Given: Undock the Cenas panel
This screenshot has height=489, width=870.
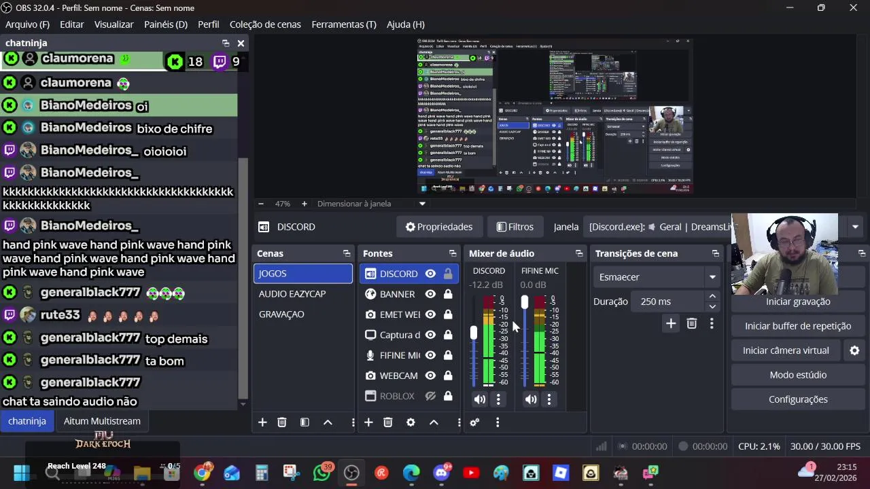Looking at the screenshot, I should pos(347,253).
